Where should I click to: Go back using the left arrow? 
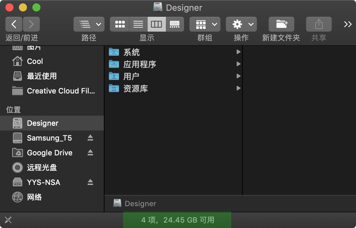[x=14, y=24]
